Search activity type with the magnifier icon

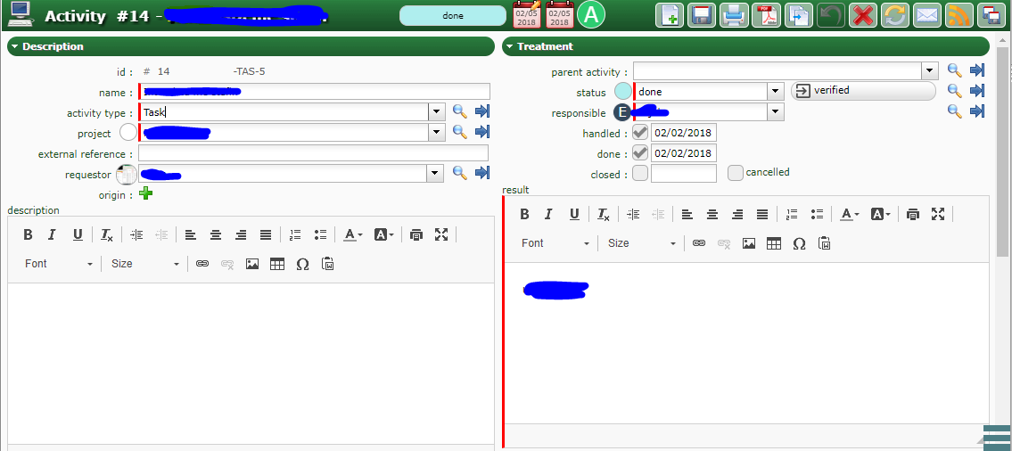pos(459,111)
